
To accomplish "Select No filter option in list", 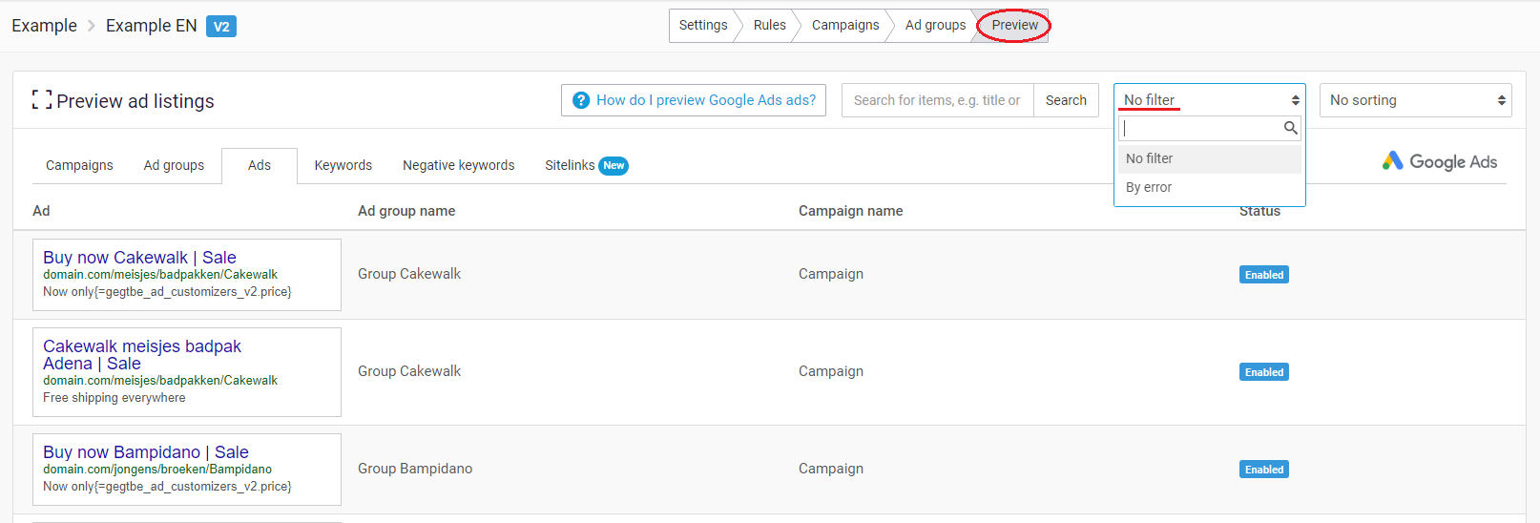I will pyautogui.click(x=1150, y=158).
